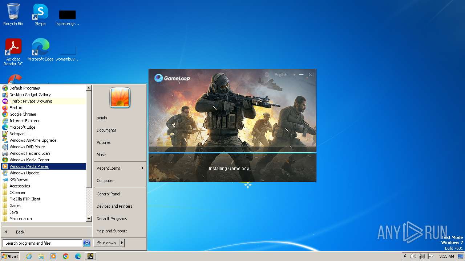Open admin user folder link

point(120,118)
